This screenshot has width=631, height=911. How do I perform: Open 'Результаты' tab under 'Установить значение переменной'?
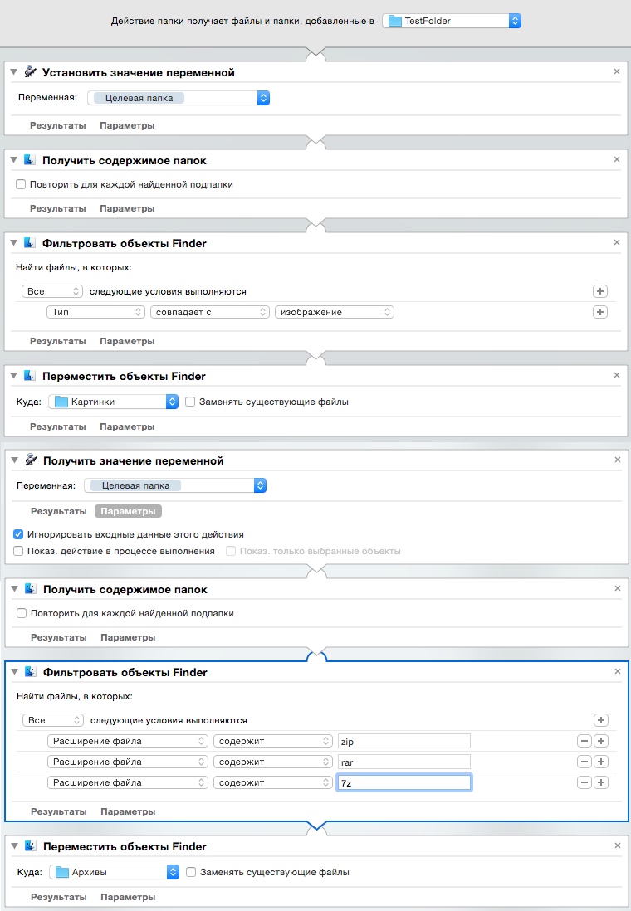point(58,125)
